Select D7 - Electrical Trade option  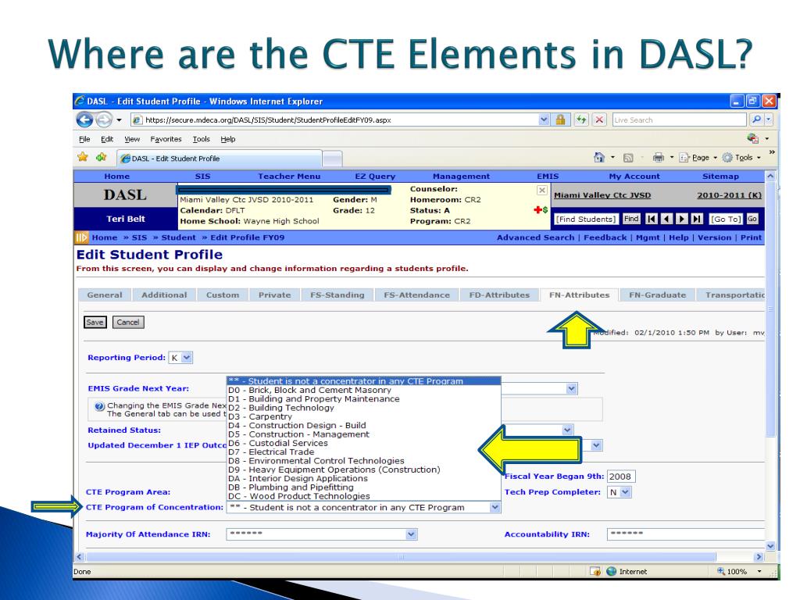click(363, 452)
